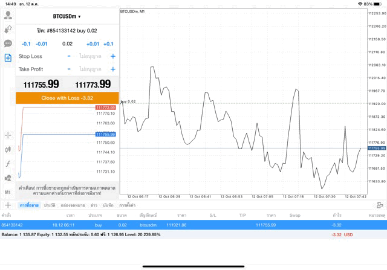The height and width of the screenshot is (270, 387).
Task: Open the chat messages icon
Action: 8,43
